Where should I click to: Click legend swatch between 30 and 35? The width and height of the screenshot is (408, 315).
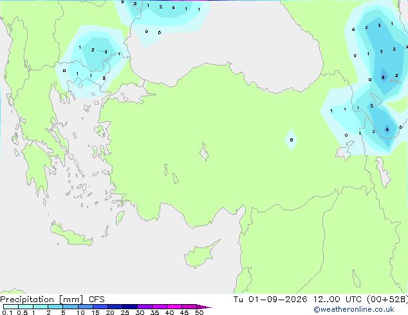click(x=145, y=307)
